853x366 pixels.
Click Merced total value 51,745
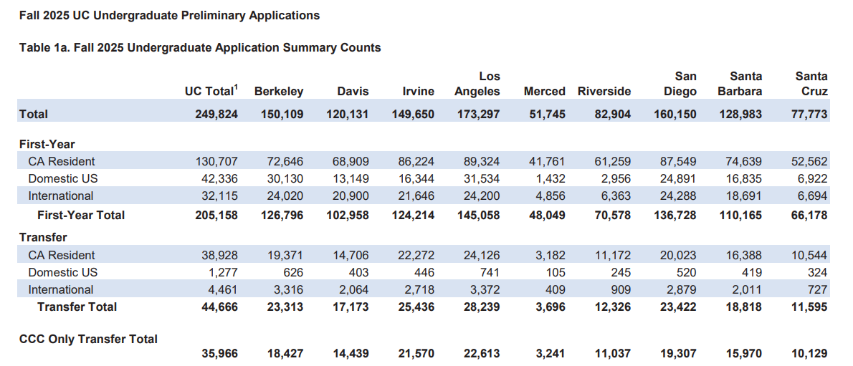pos(548,114)
